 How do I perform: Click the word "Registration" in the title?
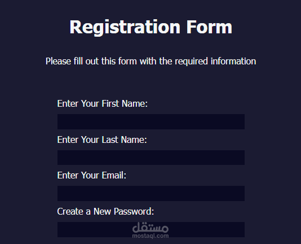125,27
